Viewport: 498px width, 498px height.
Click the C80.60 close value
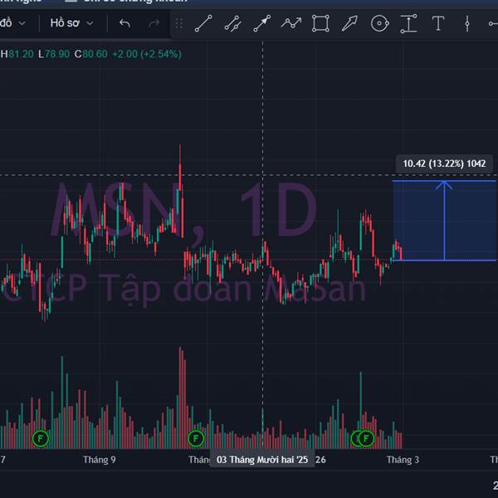pyautogui.click(x=90, y=54)
